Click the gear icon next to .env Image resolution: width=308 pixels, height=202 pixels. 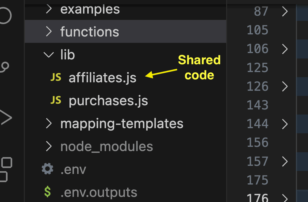coord(47,169)
